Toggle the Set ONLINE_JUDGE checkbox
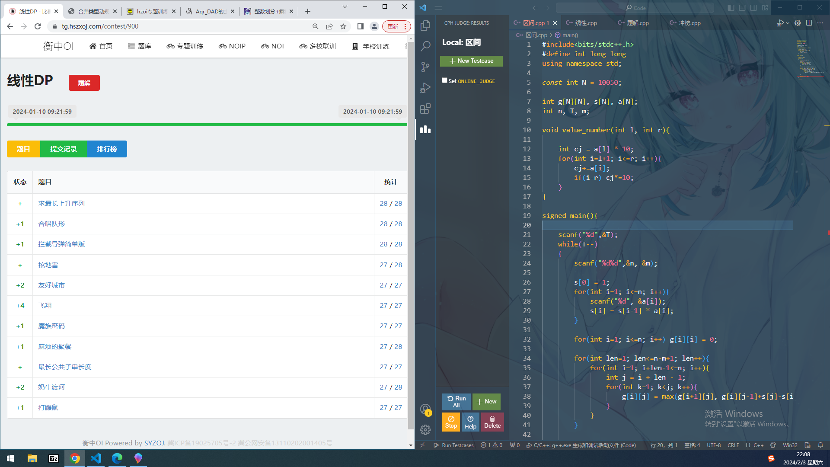The image size is (830, 467). click(x=444, y=80)
